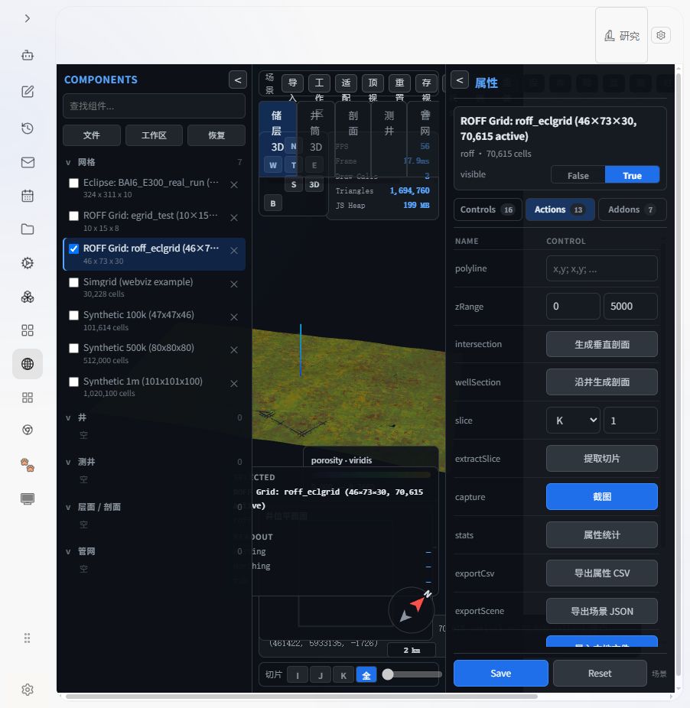Viewport: 690px width, 708px height.
Task: Collapse the 层面 / 剖面 section
Action: (68, 507)
